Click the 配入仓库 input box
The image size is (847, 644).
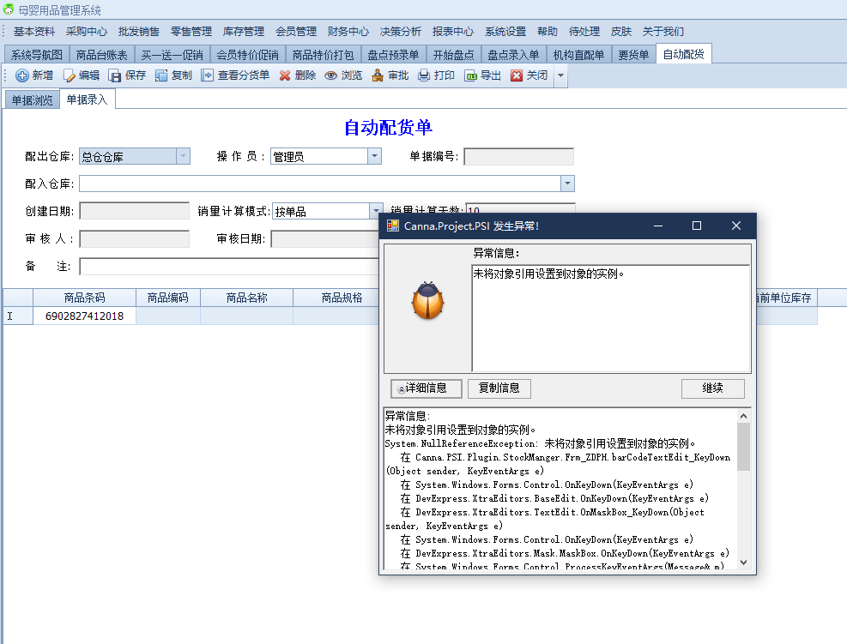(x=320, y=184)
